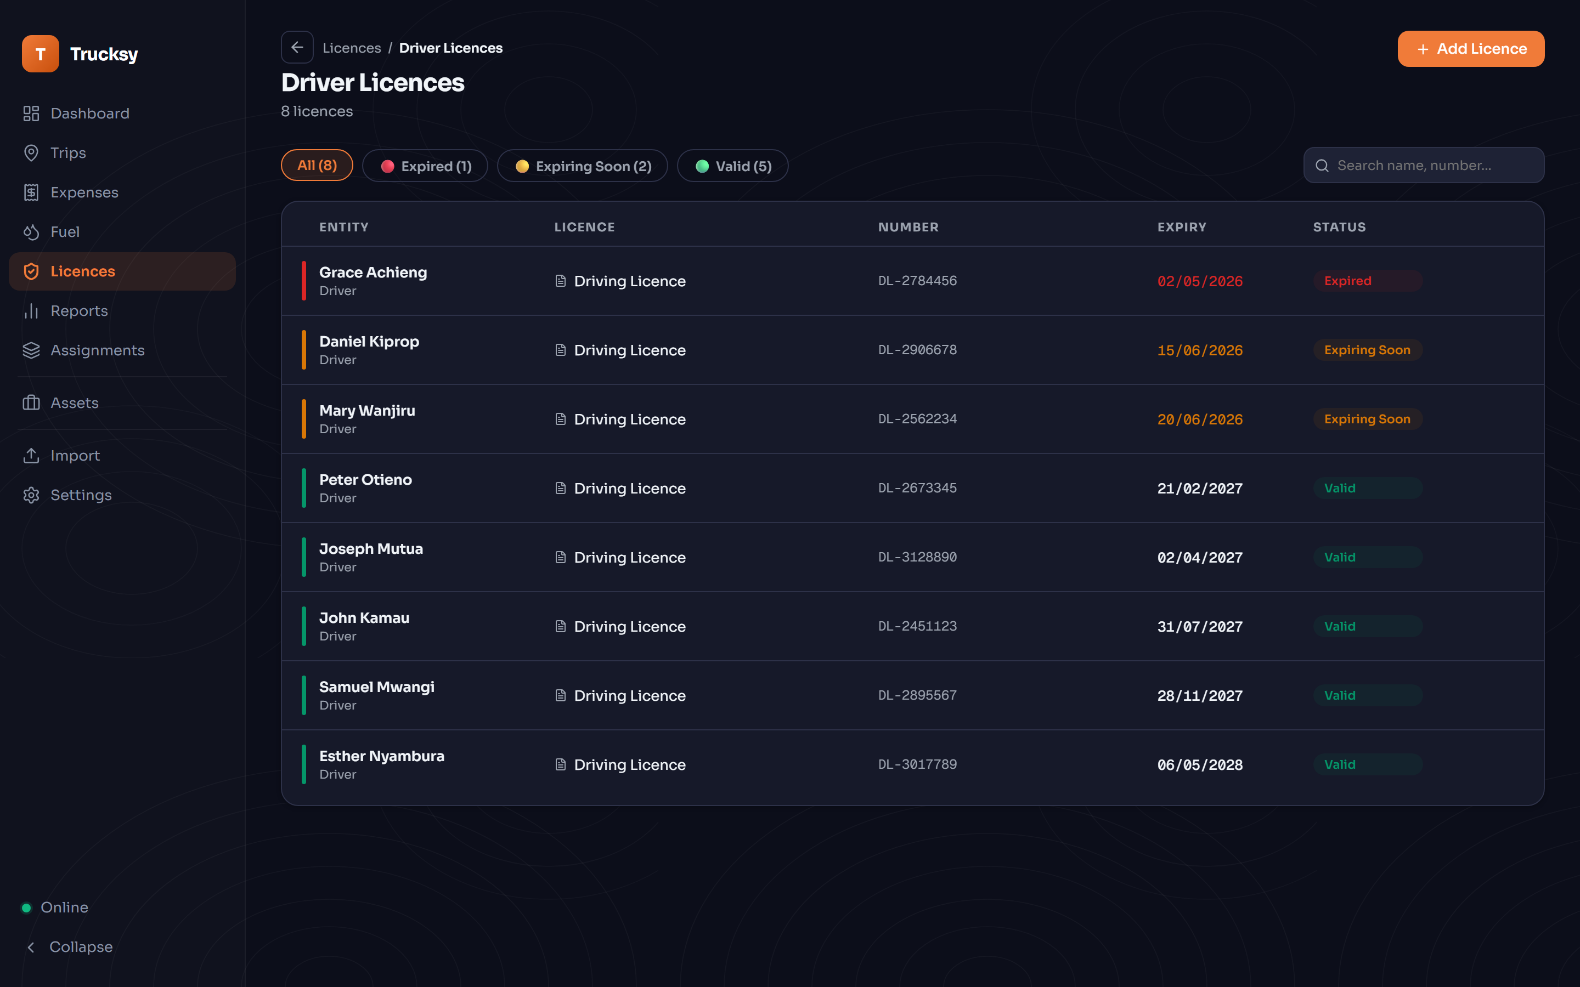Click the green Online status dot
The width and height of the screenshot is (1580, 987).
click(26, 908)
